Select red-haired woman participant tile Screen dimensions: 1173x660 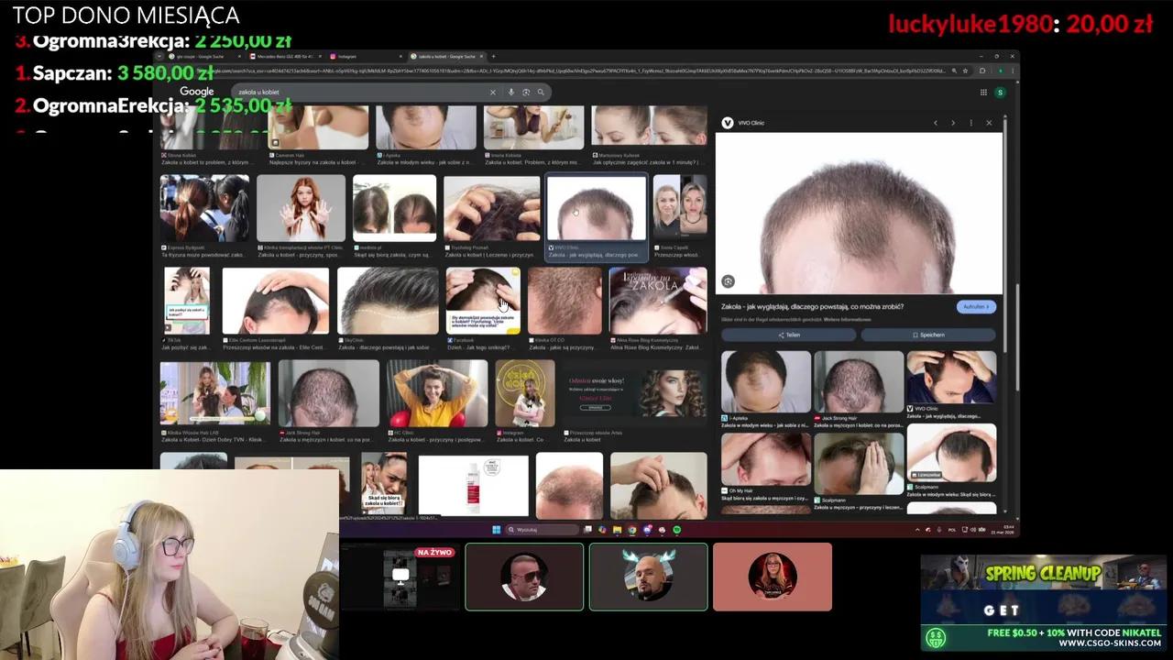pyautogui.click(x=773, y=577)
